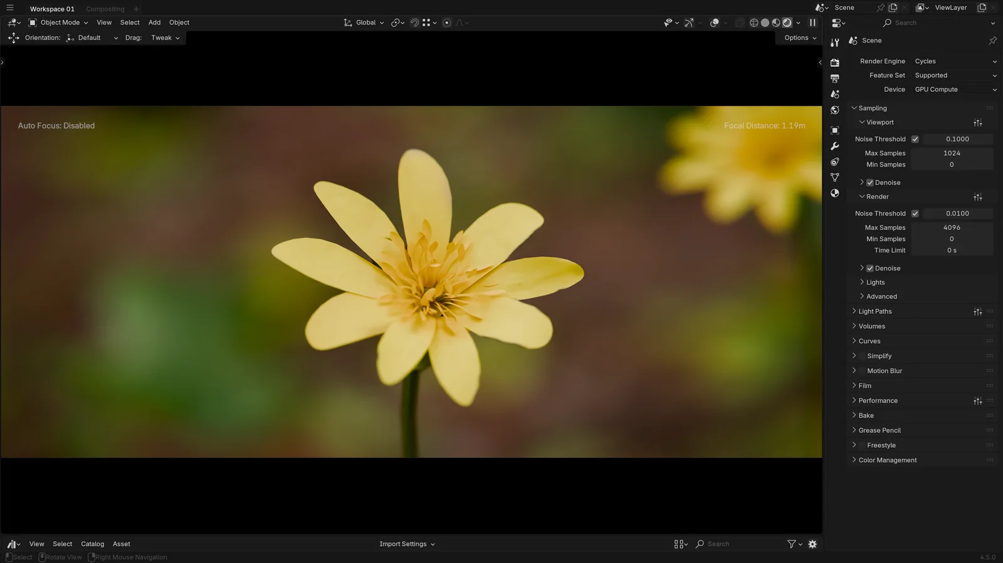Click the asset browser settings gear
The height and width of the screenshot is (563, 1003).
click(812, 544)
